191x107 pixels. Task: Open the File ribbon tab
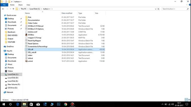click(x=4, y=5)
